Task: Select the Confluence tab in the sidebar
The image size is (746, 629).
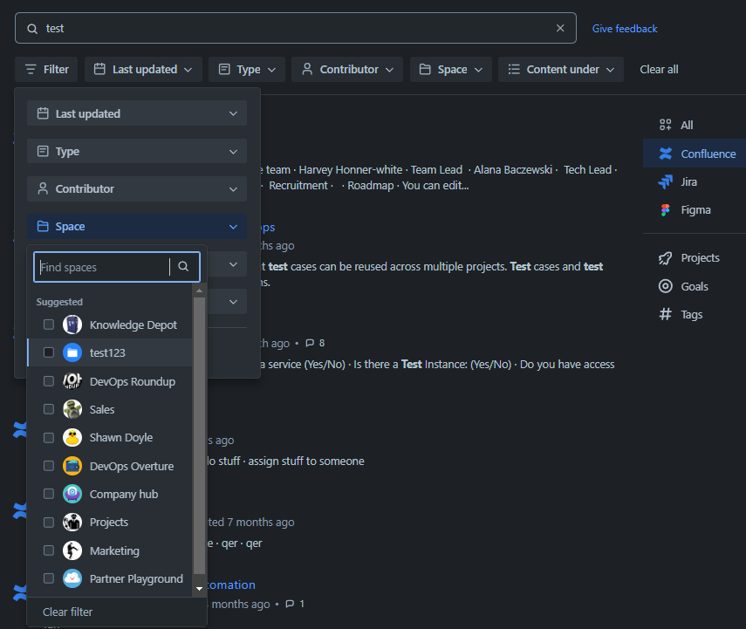Action: point(695,154)
